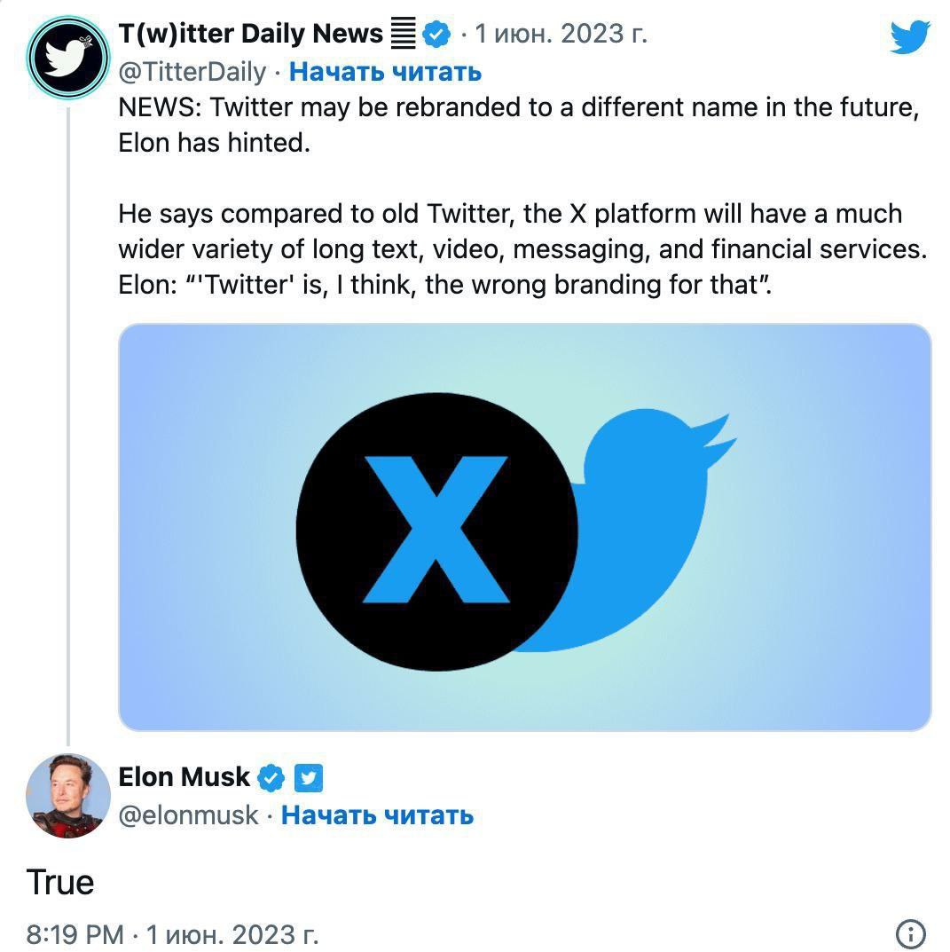
Task: Click the black circle X logo in the image
Action: pyautogui.click(x=436, y=529)
